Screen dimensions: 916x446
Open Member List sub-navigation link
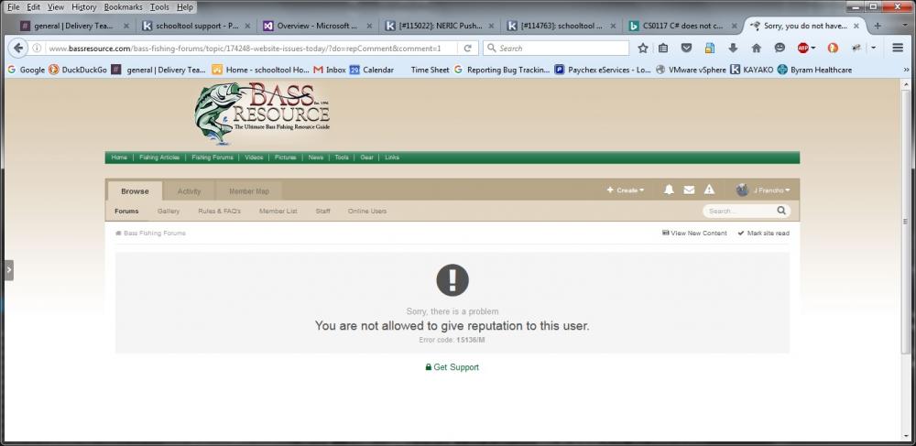[278, 212]
